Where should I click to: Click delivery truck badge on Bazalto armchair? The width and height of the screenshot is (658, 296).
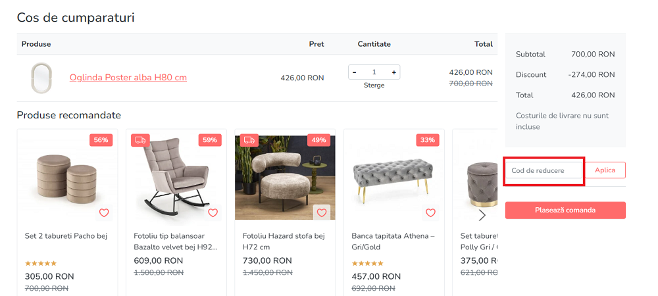coord(140,140)
